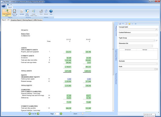The image size is (161, 117).
Task: Select the Taxonomy Browser vertical tab
Action: 116,79
